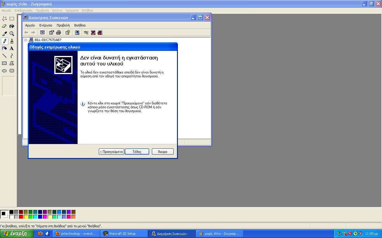The width and height of the screenshot is (382, 238).
Task: Pick the bright green color swatch
Action: pos(30,217)
